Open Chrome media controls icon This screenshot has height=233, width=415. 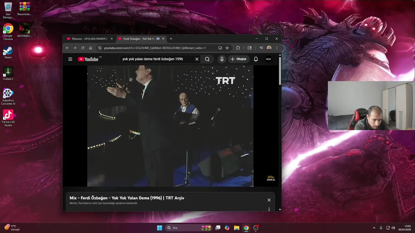[x=261, y=48]
